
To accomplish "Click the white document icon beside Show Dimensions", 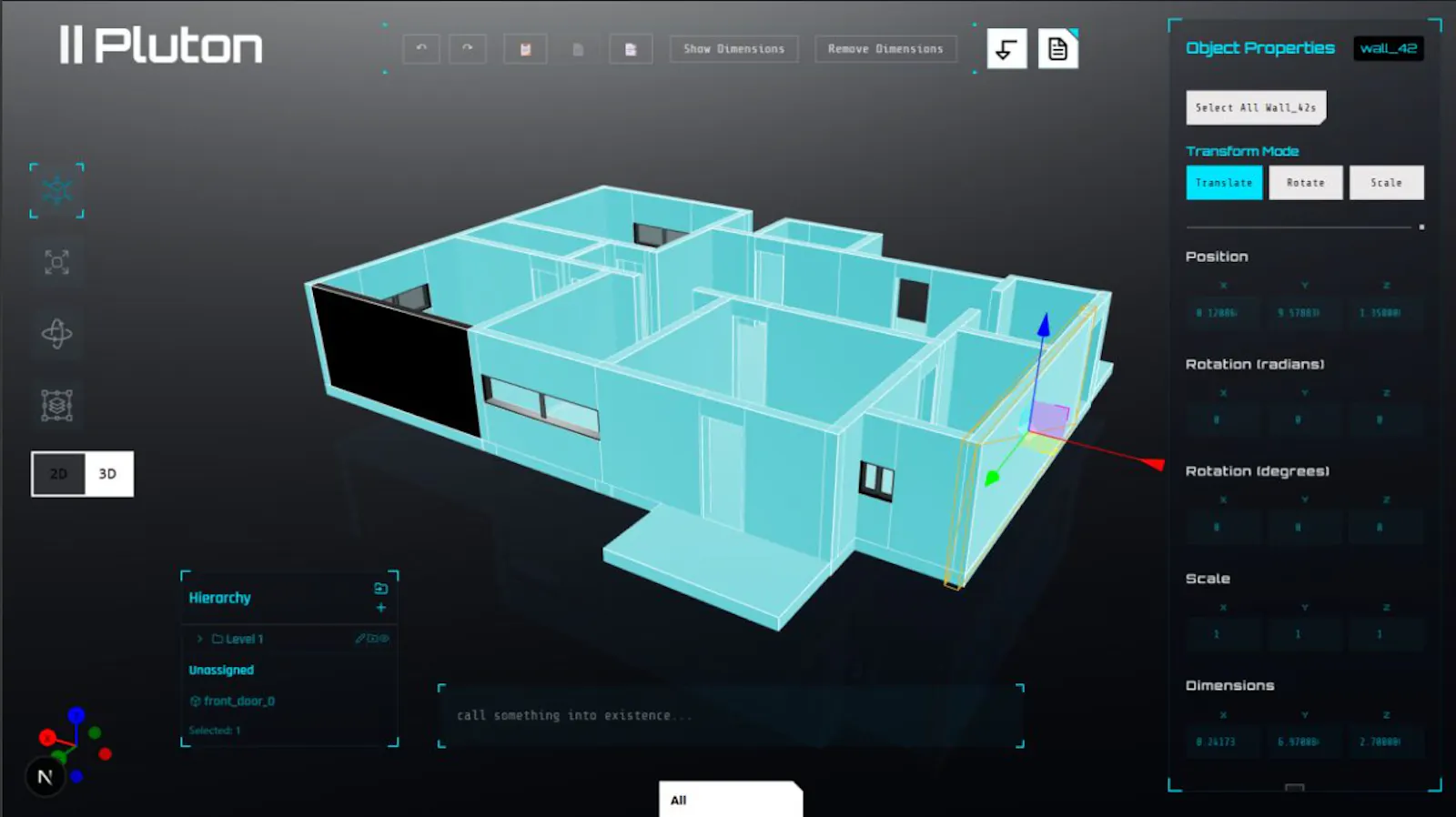I will tap(631, 49).
